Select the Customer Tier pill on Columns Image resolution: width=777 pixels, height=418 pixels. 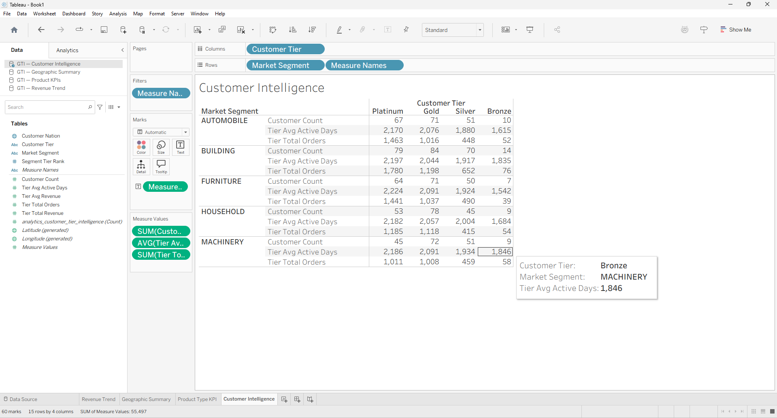285,49
